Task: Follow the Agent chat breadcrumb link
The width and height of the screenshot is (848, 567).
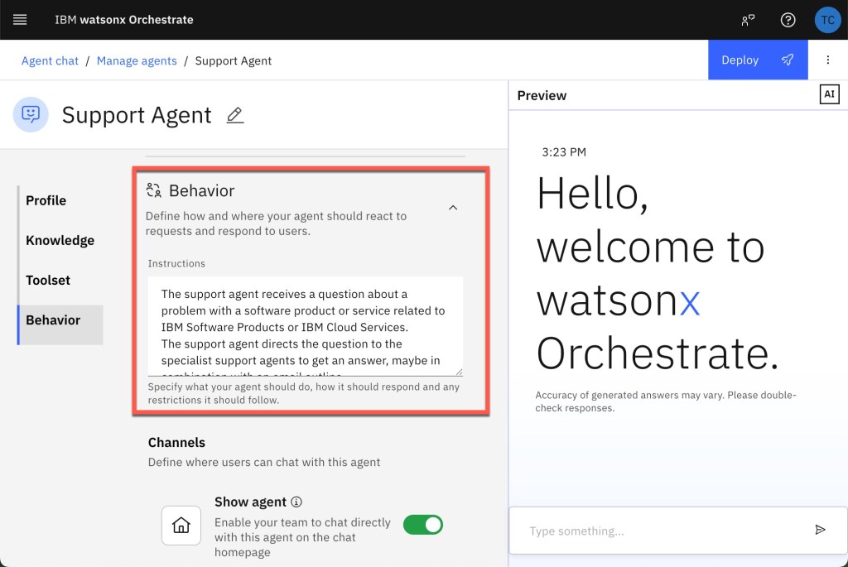Action: [50, 60]
